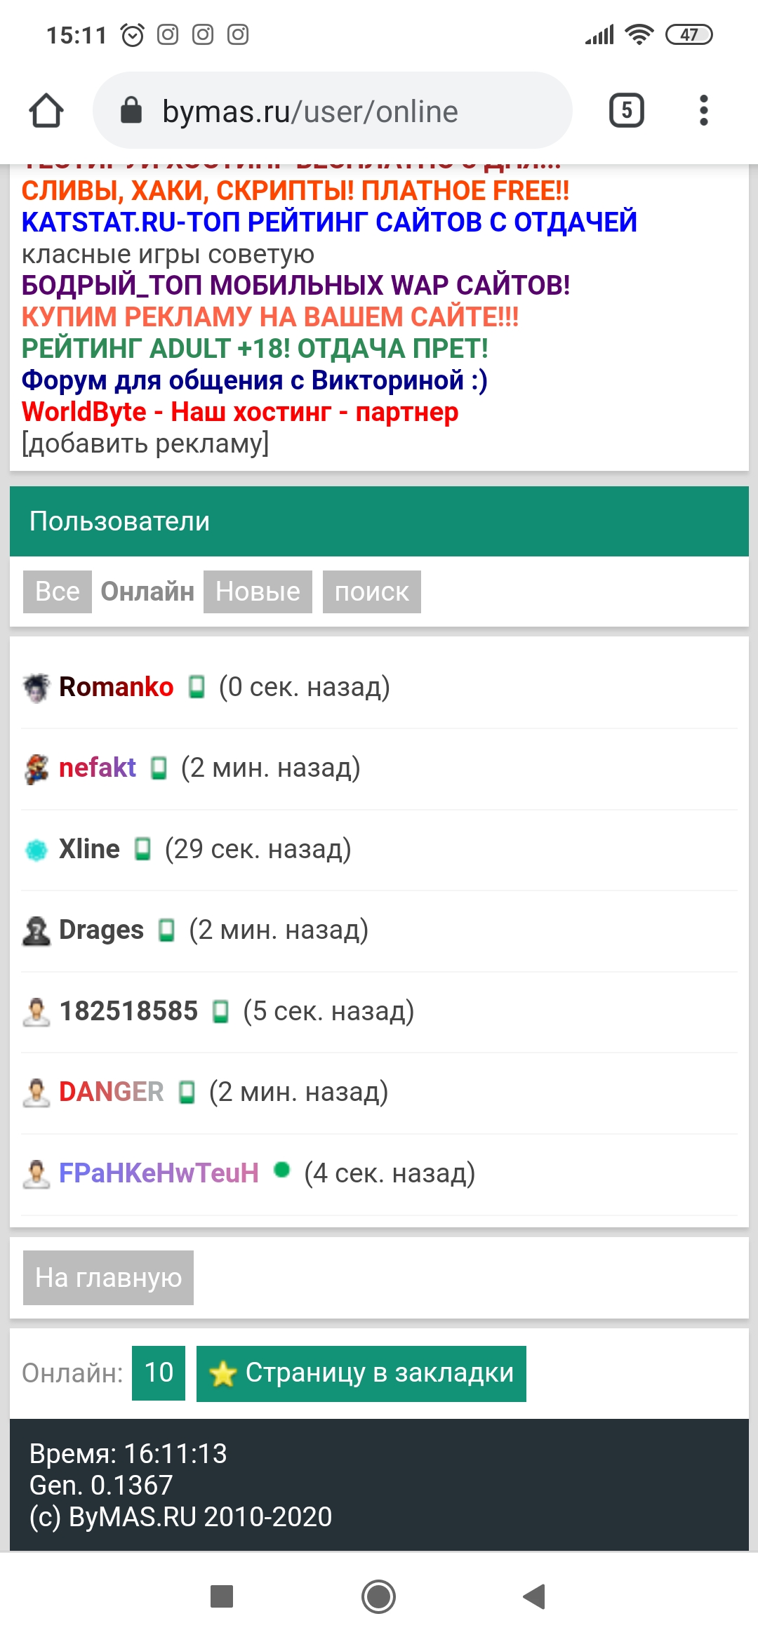Open the tab switcher showing 5 tabs
This screenshot has height=1642, width=758.
coord(626,110)
